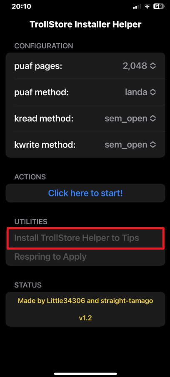Viewport: 170px width, 377px height.
Task: Open kread method sem_open dropdown
Action: pos(126,118)
